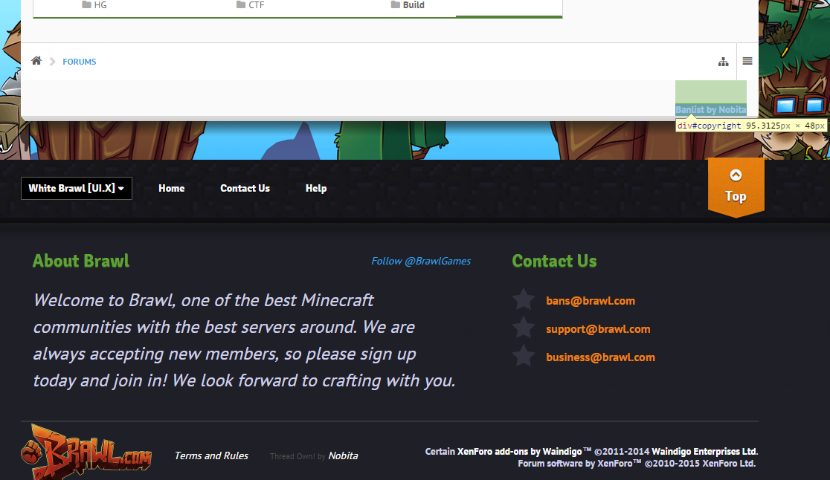Viewport: 830px width, 480px height.
Task: Click the star icon beside business@brawl.com
Action: tap(524, 357)
